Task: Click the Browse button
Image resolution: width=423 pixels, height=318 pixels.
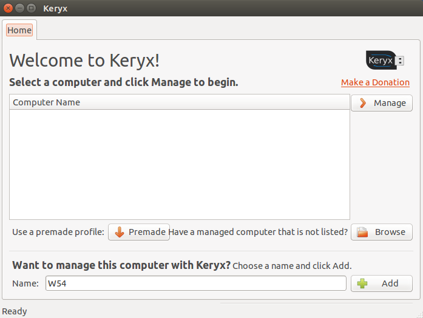Action: (x=382, y=232)
